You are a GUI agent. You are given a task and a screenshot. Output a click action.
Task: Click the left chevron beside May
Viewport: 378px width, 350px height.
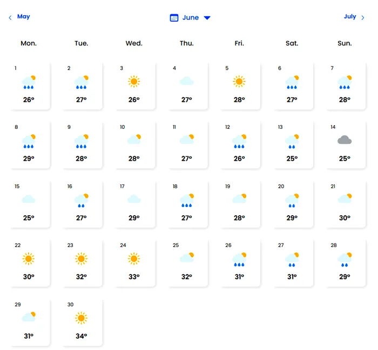(x=10, y=18)
